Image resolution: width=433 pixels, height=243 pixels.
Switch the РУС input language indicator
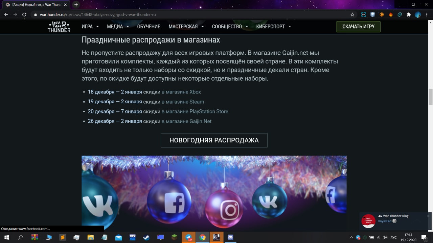[x=393, y=238]
